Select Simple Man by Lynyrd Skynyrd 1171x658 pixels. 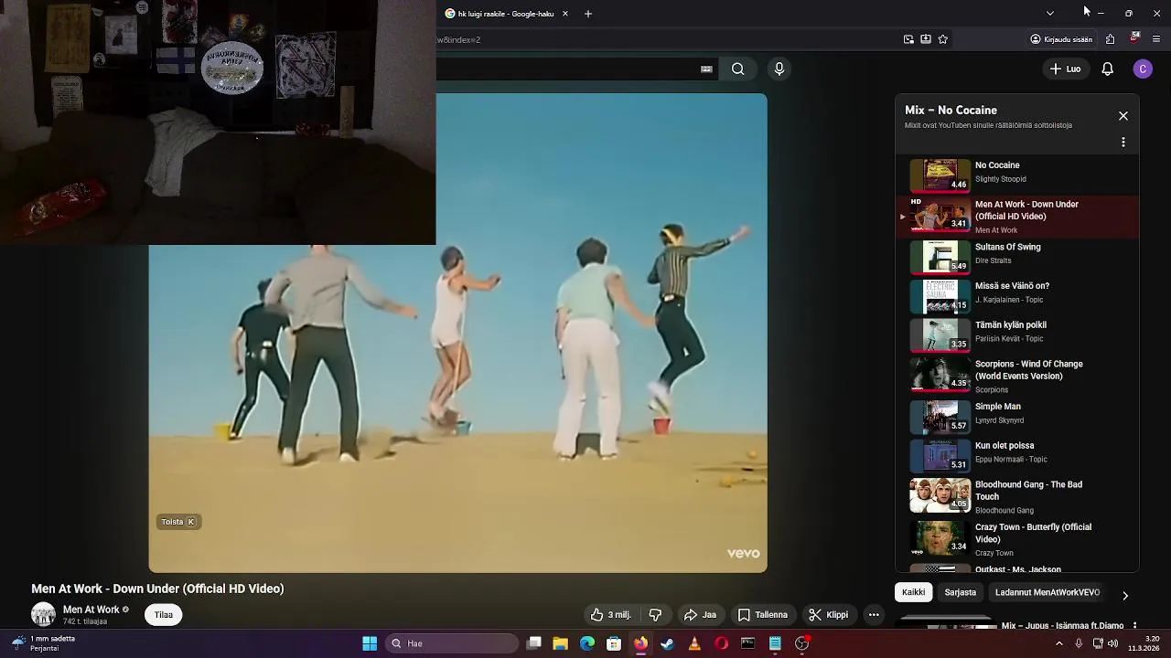pyautogui.click(x=1017, y=417)
